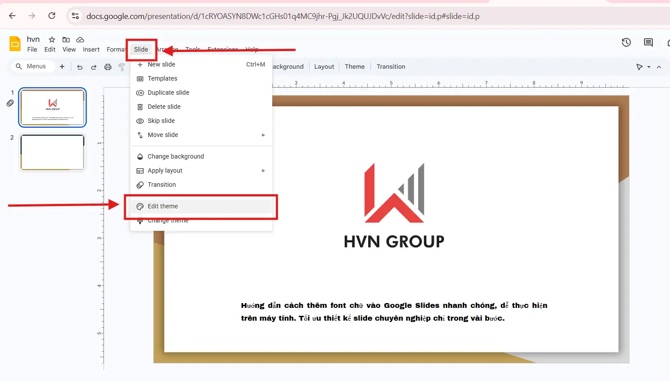Click the browser back arrow
This screenshot has width=670, height=381.
point(12,16)
